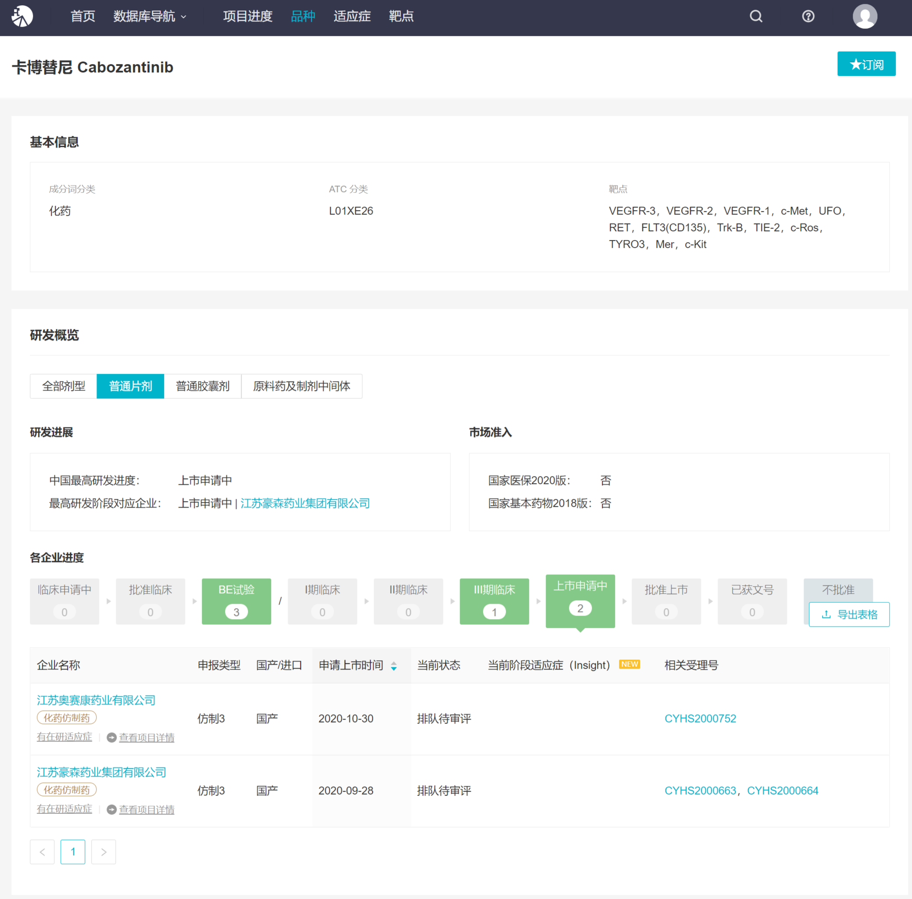
Task: Click date 2020-10-30 cell
Action: (346, 719)
